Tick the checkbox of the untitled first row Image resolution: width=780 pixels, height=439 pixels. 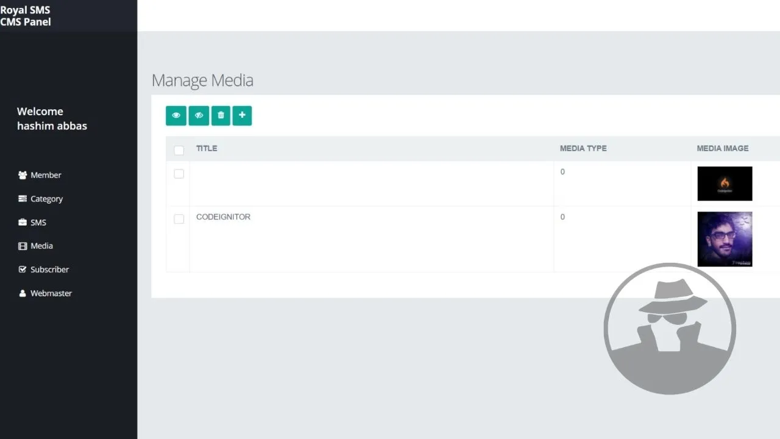pyautogui.click(x=179, y=174)
